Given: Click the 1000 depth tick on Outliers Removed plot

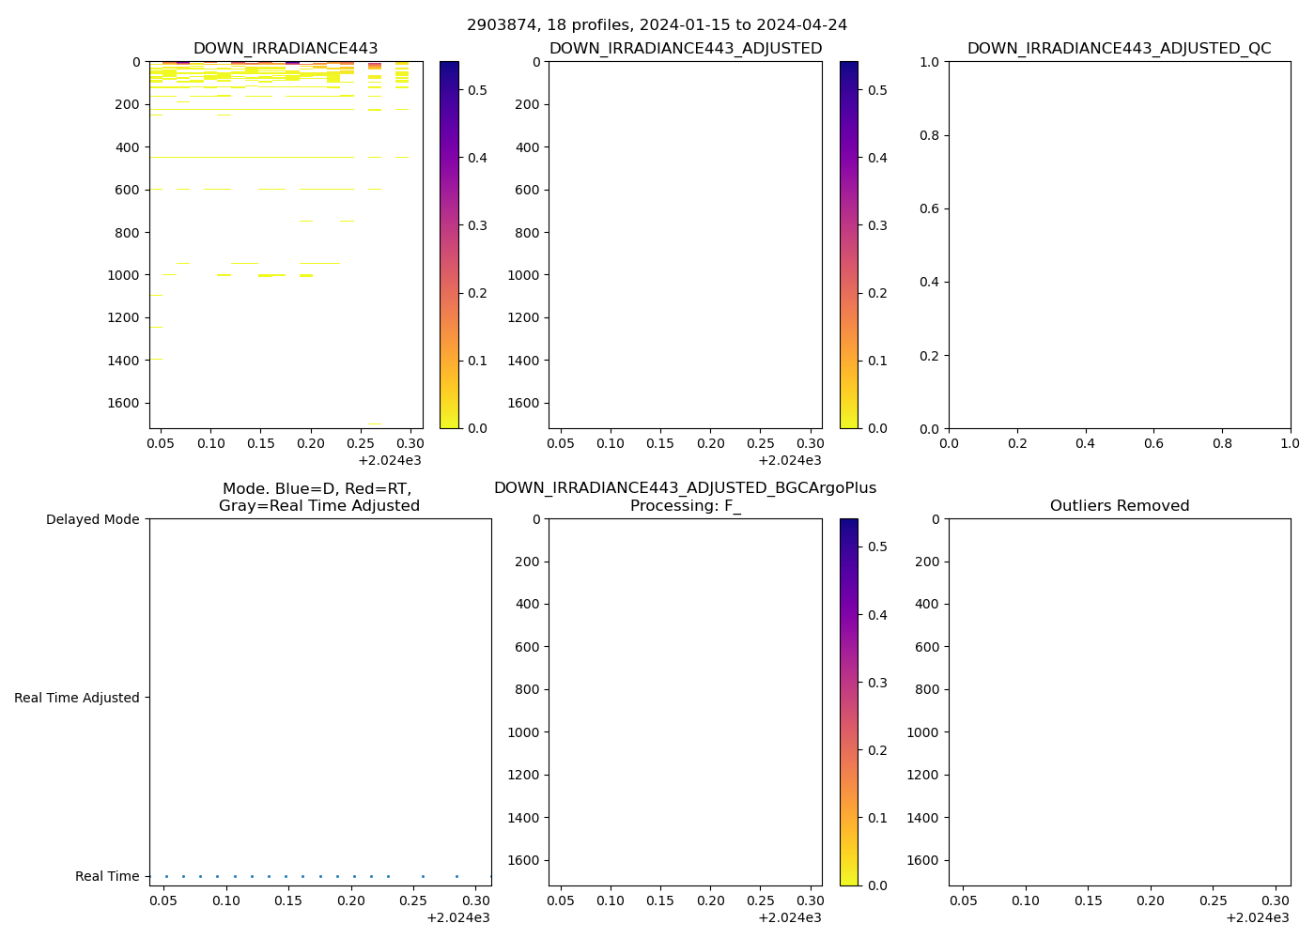Looking at the screenshot, I should (923, 732).
